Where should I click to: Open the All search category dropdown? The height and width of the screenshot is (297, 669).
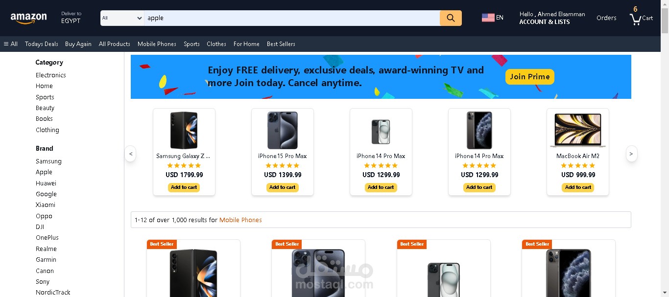tap(122, 18)
